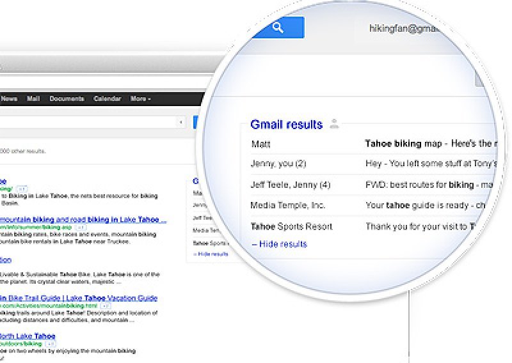This screenshot has width=512, height=363.
Task: Click 'FWD: best routes for biking' subject
Action: 419,185
